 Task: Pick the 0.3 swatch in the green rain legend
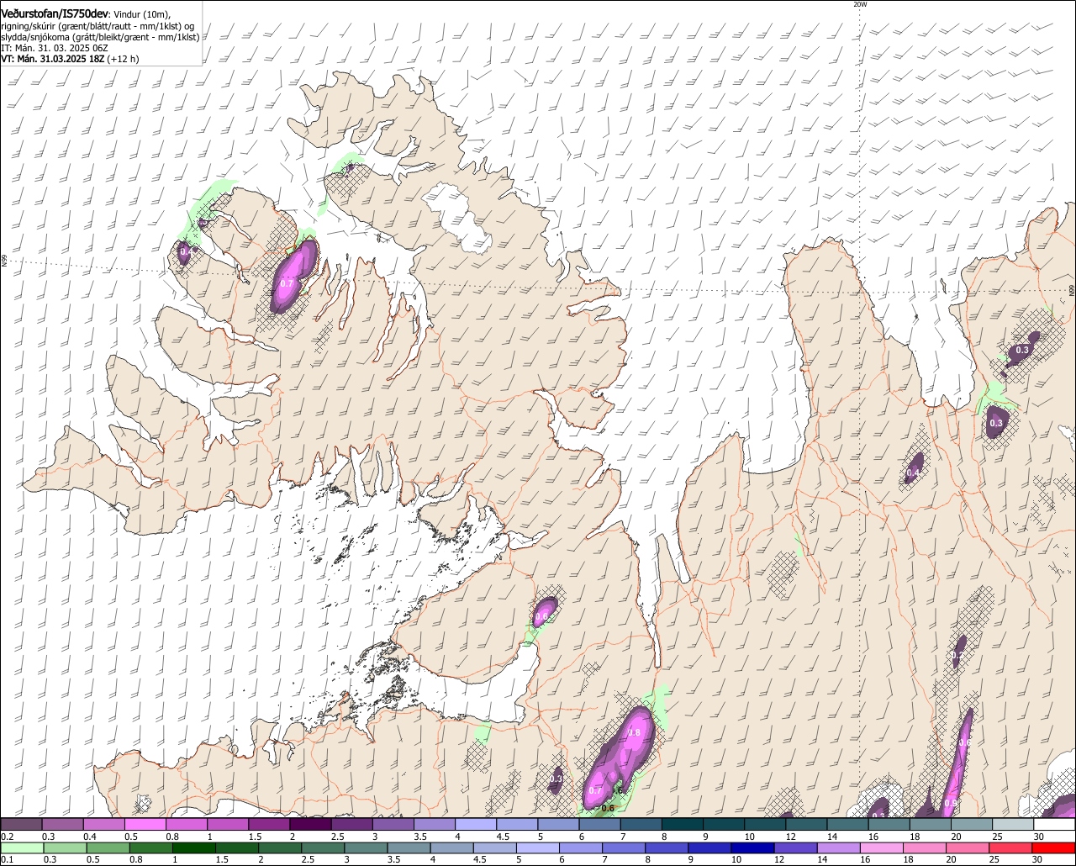click(x=66, y=848)
